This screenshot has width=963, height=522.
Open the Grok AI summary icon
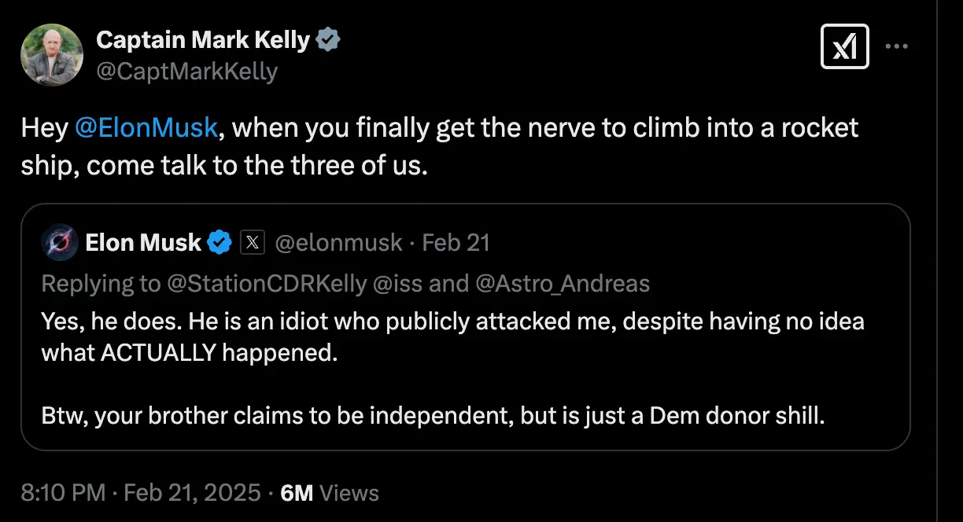[x=845, y=47]
